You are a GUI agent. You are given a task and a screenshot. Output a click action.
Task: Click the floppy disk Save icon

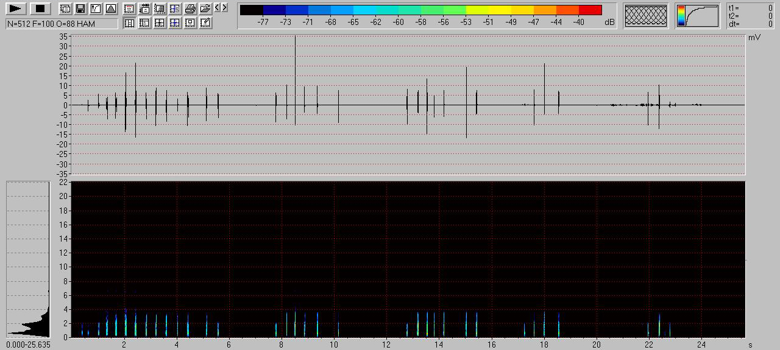click(x=80, y=9)
